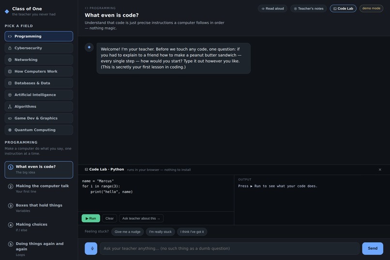390x260 pixels.
Task: Select the How Computers Work field
Action: (x=39, y=71)
